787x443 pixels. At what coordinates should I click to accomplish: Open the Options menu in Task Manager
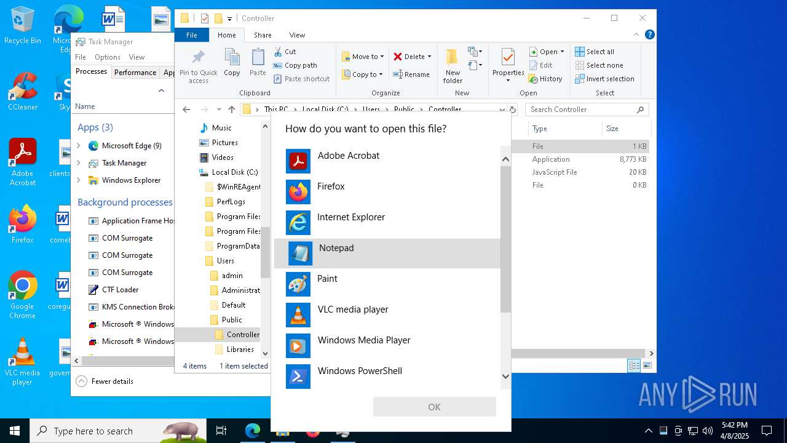107,57
